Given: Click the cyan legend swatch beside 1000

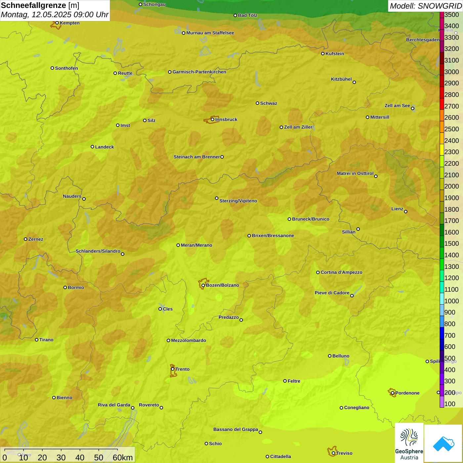Looking at the screenshot, I should (442, 299).
